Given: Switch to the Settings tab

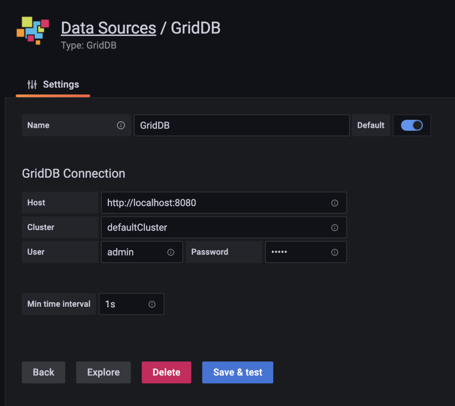Looking at the screenshot, I should (60, 84).
